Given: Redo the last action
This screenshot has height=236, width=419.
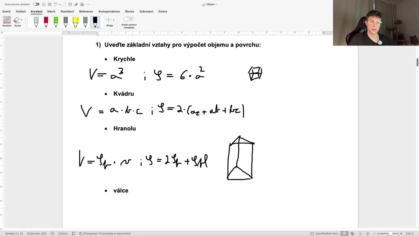Looking at the screenshot, I should point(64,4).
